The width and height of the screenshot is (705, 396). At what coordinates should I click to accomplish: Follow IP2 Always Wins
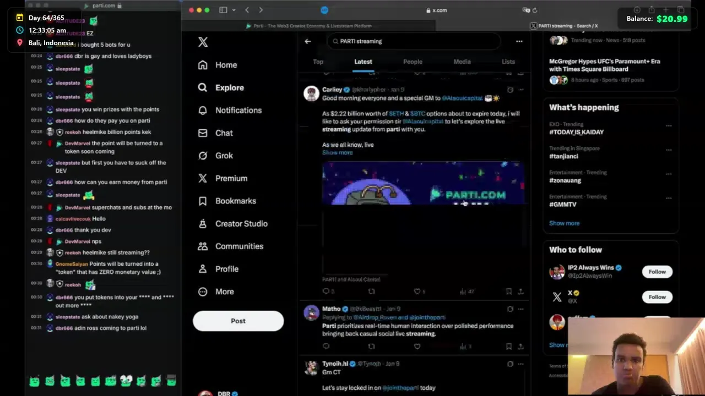tap(657, 272)
